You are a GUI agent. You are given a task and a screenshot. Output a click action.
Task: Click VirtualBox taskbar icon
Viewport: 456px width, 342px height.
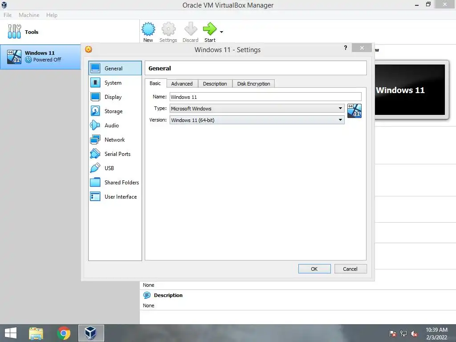coord(91,333)
